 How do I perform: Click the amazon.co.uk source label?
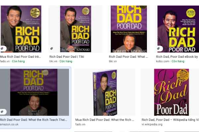click(9, 124)
